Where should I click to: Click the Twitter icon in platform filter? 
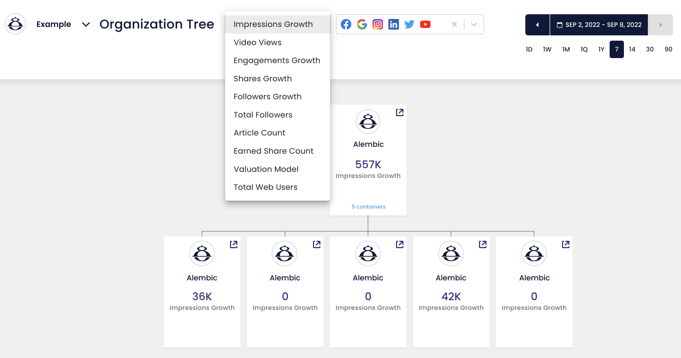[x=409, y=24]
